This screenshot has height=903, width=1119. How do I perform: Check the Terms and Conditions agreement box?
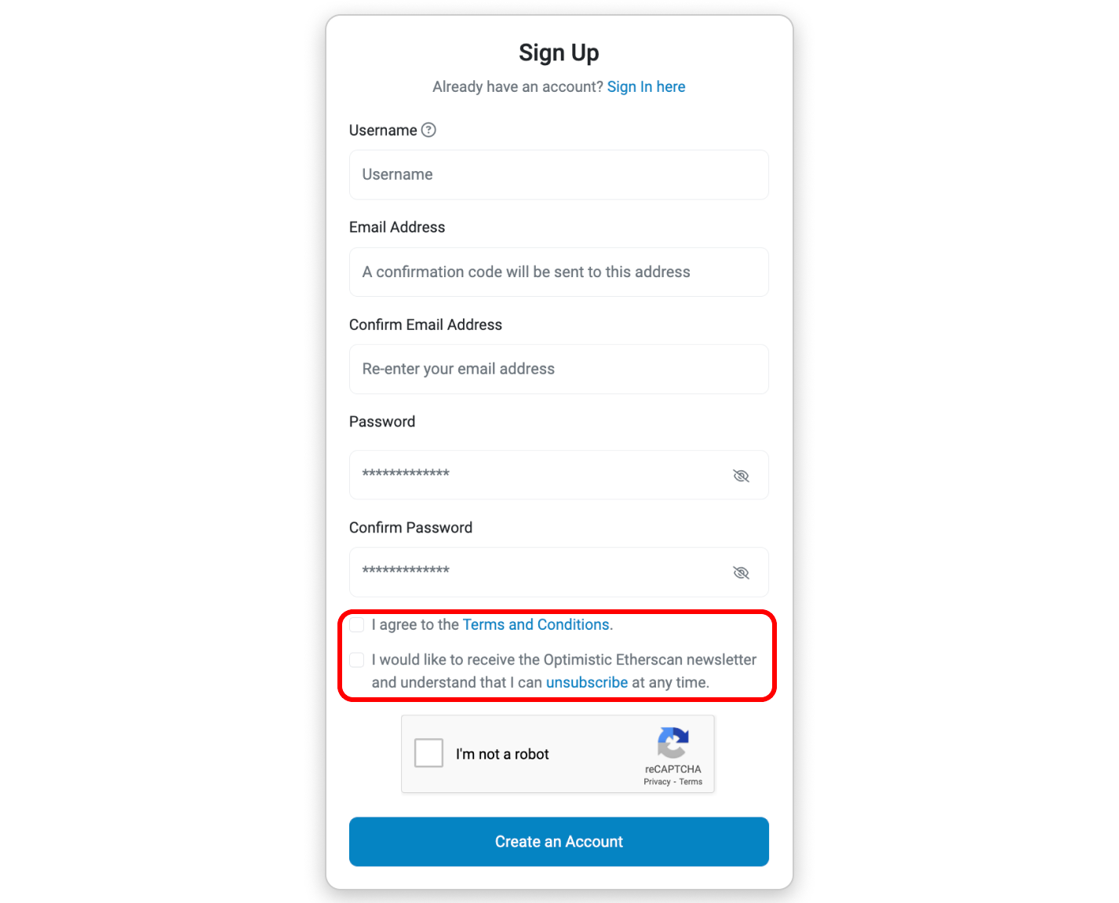[x=357, y=625]
